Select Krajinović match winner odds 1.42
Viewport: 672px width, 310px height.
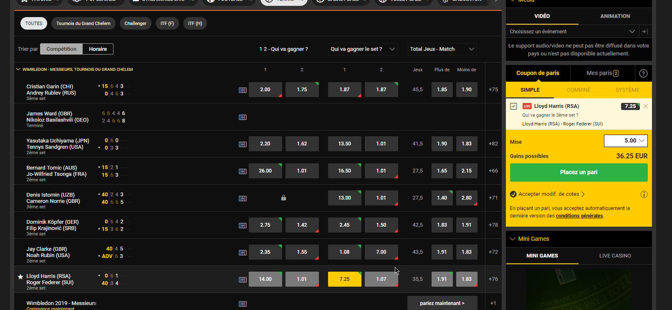pos(302,225)
